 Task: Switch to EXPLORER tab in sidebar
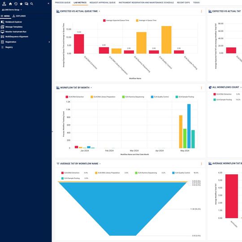pos(19,16)
